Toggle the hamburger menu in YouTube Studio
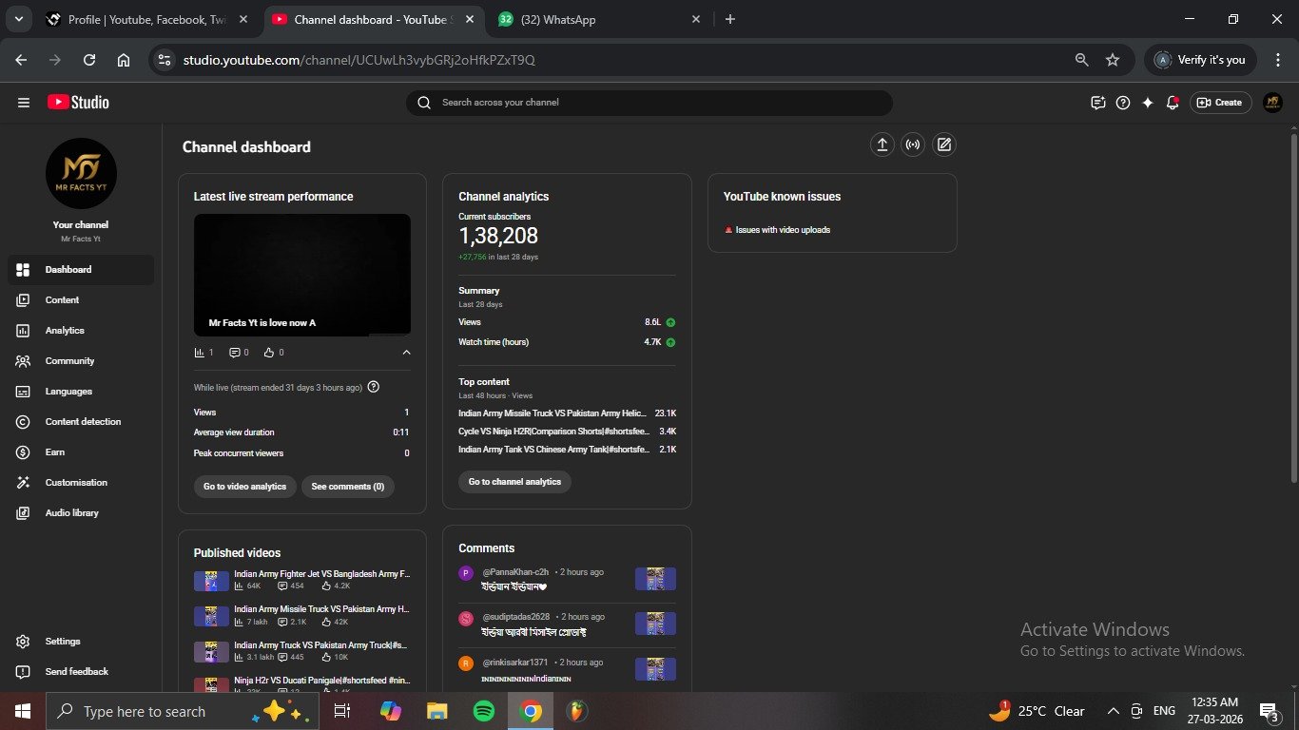 24,103
